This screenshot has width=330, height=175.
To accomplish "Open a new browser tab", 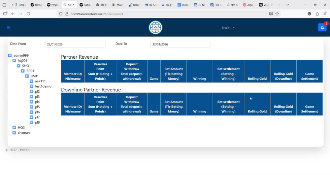I will 279,5.
